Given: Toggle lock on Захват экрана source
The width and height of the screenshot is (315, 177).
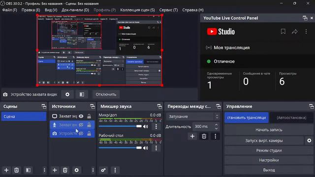Looking at the screenshot, I should [x=89, y=116].
